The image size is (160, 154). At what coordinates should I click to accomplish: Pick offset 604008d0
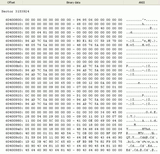[x=14, y=74]
